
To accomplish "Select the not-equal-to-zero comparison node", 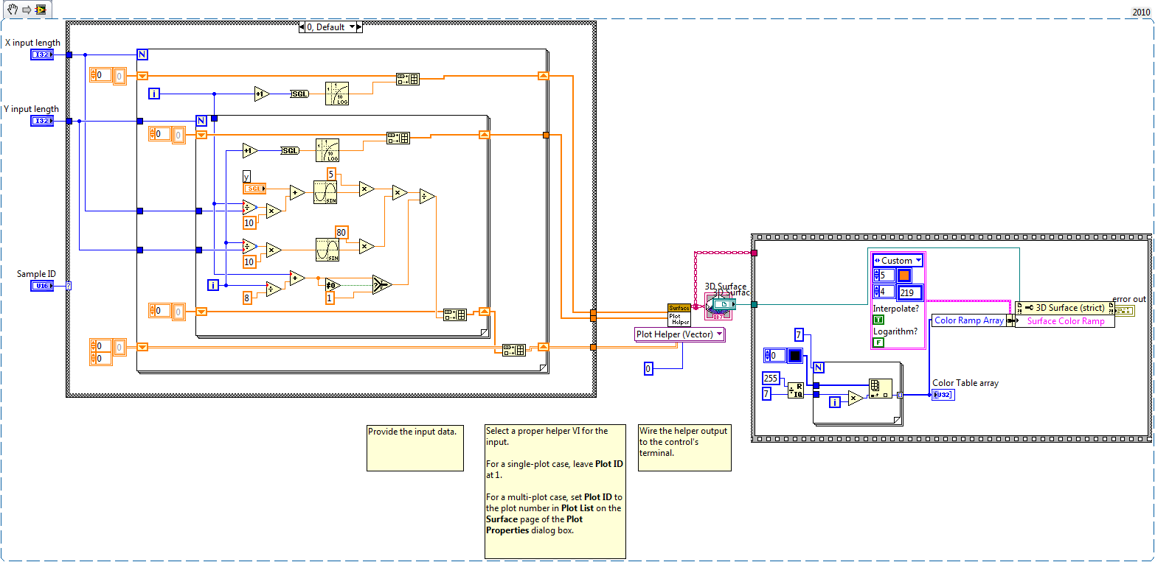I will 333,284.
